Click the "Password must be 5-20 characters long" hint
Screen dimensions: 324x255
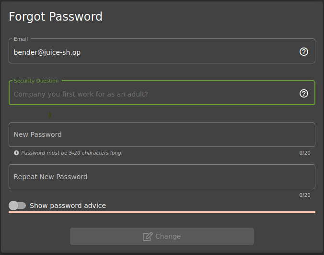point(72,153)
